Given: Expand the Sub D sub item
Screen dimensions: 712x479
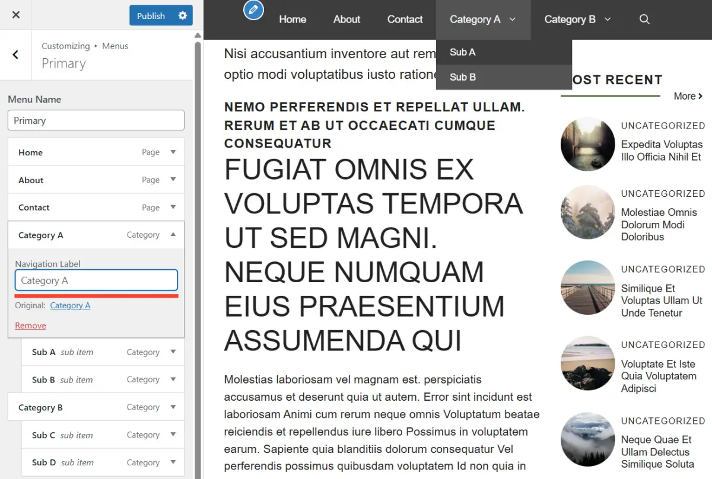Looking at the screenshot, I should [x=173, y=462].
